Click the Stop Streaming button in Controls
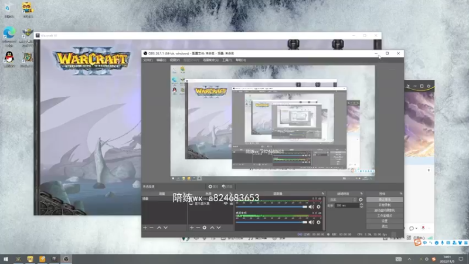Viewport: 469px width, 264px height. pyautogui.click(x=385, y=199)
